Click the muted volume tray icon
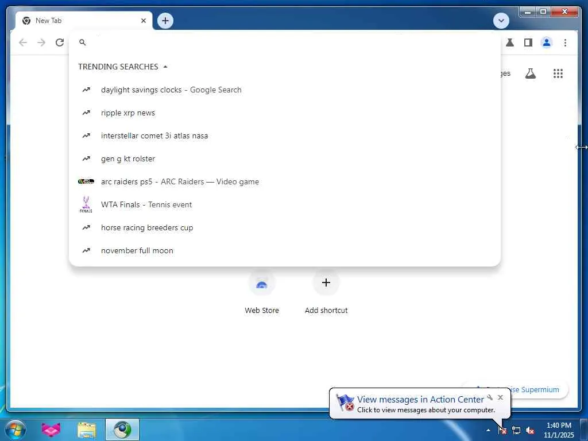This screenshot has width=588, height=441. pos(530,430)
